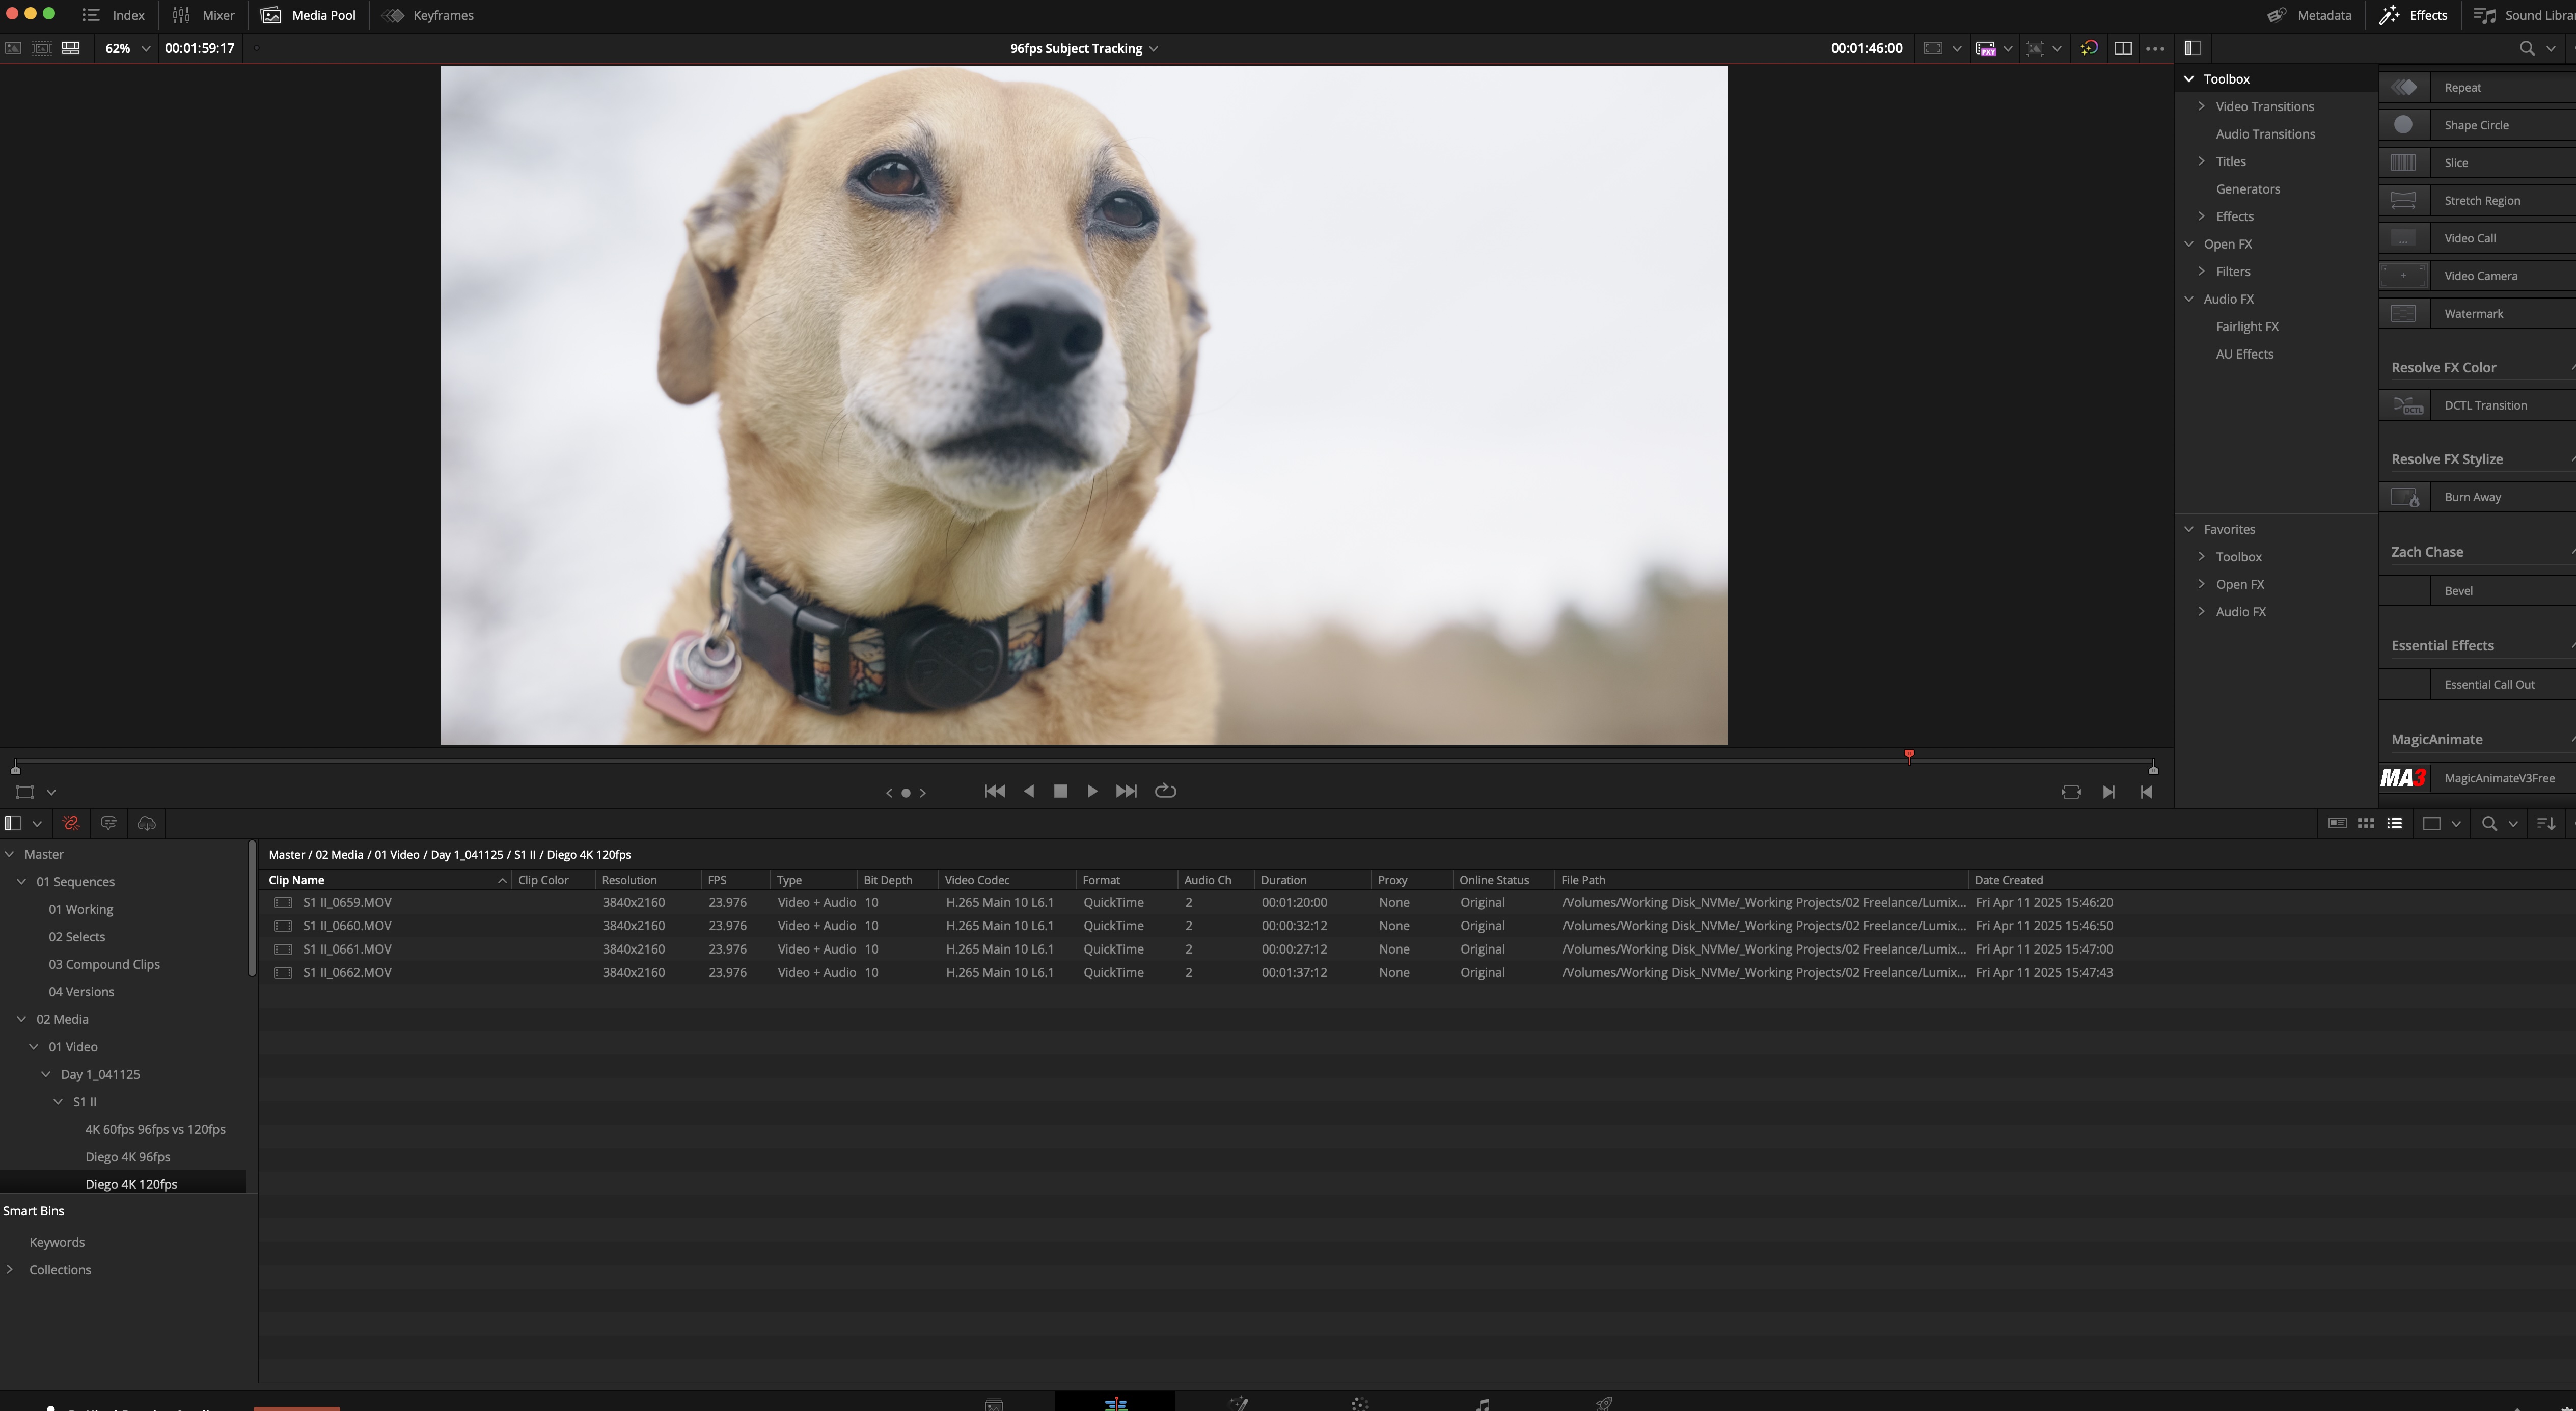Select the DCTL Transition effect

2477,405
